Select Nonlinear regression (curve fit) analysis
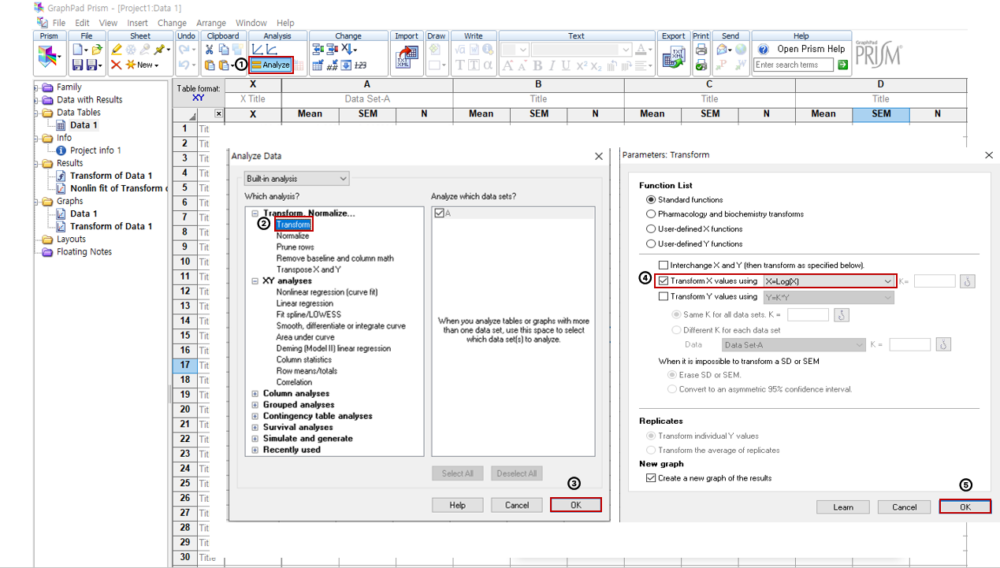Viewport: 1000px width, 568px height. coord(327,292)
